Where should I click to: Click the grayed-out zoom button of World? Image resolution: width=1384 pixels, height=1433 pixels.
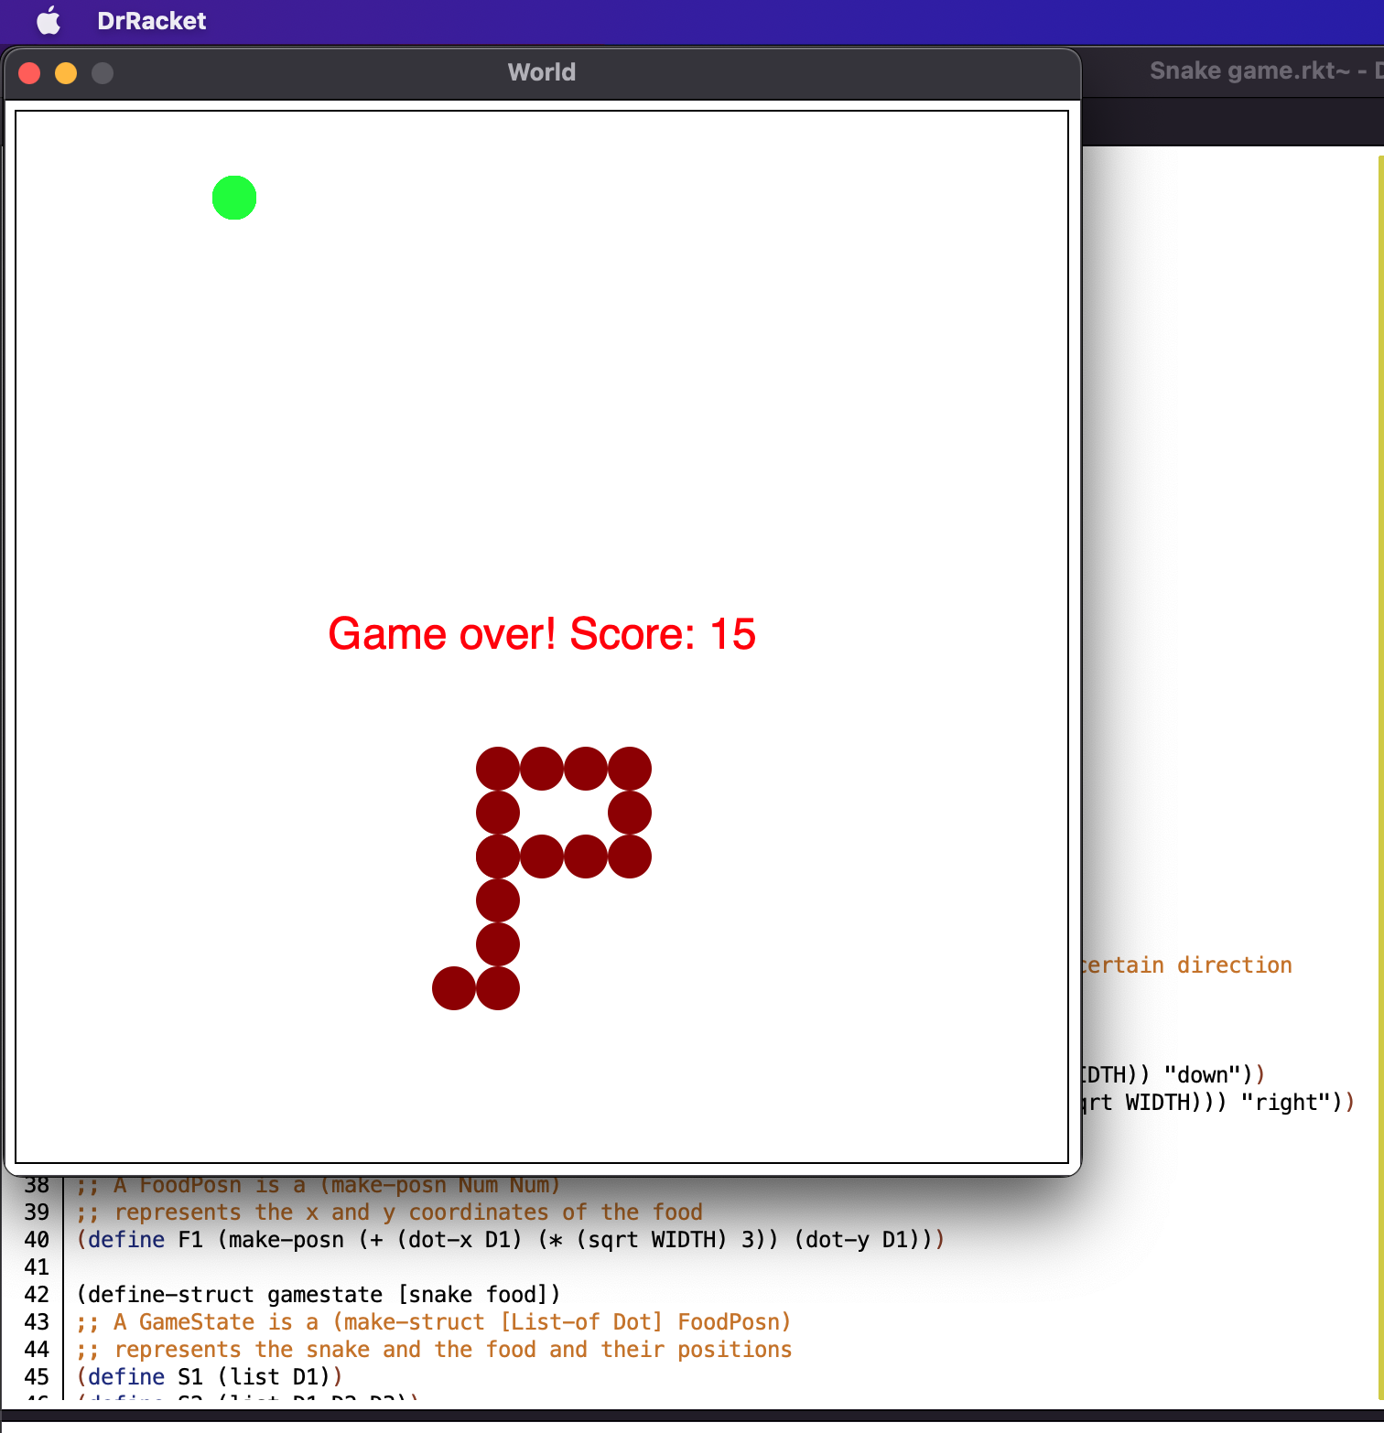coord(103,73)
